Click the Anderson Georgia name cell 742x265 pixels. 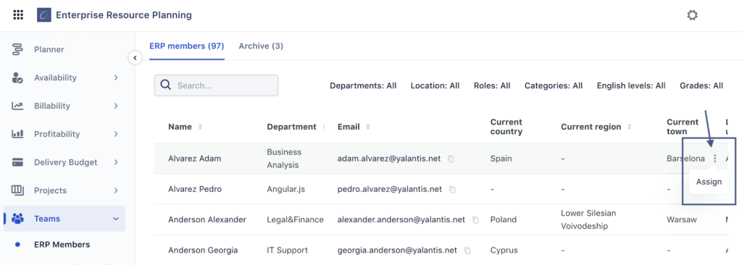click(x=203, y=250)
